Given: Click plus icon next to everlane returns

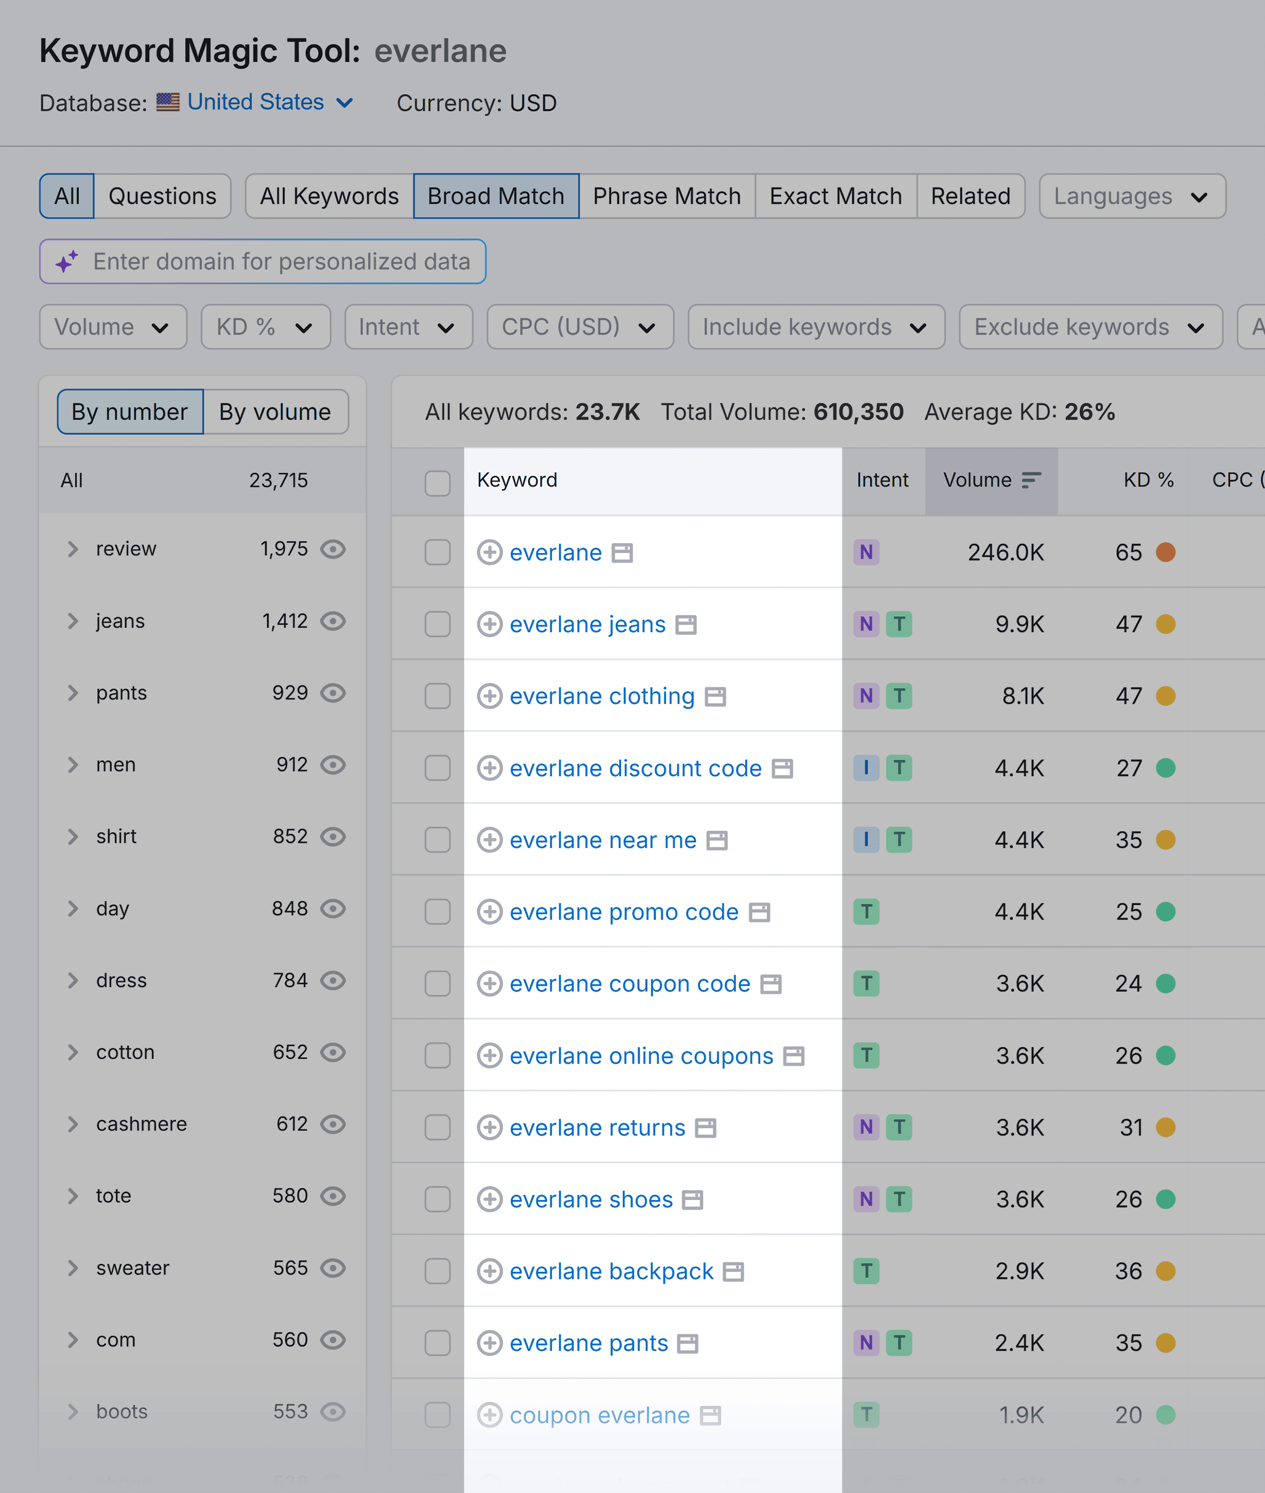Looking at the screenshot, I should [x=489, y=1127].
